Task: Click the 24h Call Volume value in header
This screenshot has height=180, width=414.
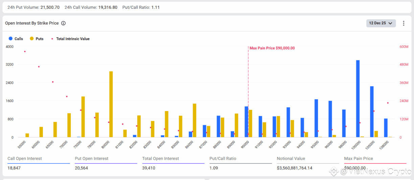Action: (x=108, y=7)
